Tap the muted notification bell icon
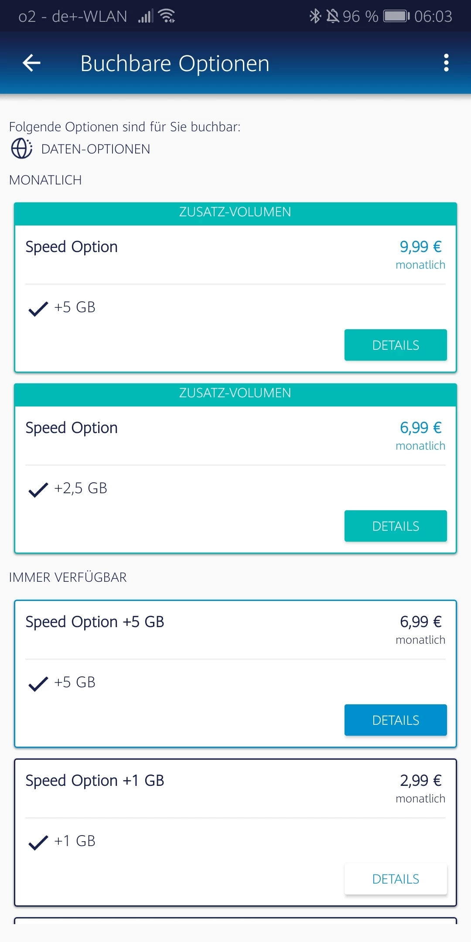Screen dimensions: 471x942 (x=333, y=16)
